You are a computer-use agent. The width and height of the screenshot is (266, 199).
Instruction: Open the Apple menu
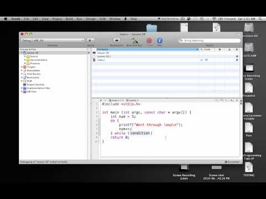point(6,19)
